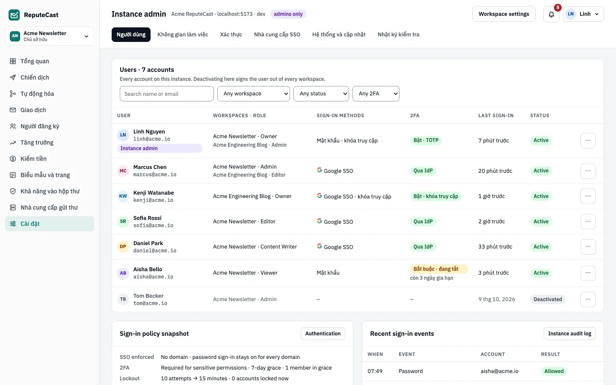Open Tổng quan in the sidebar
Viewport: 616px width, 385px height.
point(50,61)
